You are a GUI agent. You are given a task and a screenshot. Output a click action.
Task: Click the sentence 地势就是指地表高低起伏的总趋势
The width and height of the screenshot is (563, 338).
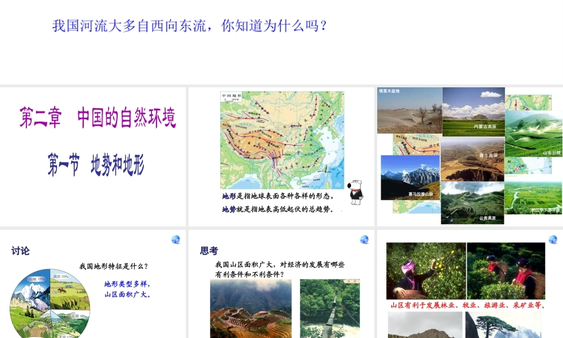pos(278,209)
